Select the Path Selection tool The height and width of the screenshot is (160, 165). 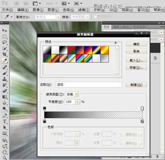coord(5,127)
